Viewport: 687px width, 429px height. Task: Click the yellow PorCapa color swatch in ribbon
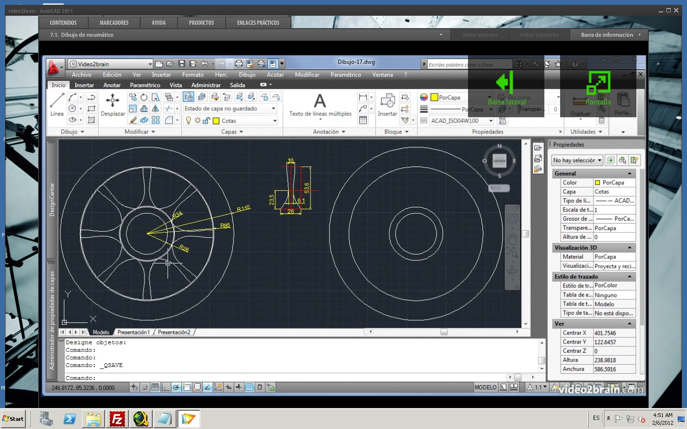(434, 97)
